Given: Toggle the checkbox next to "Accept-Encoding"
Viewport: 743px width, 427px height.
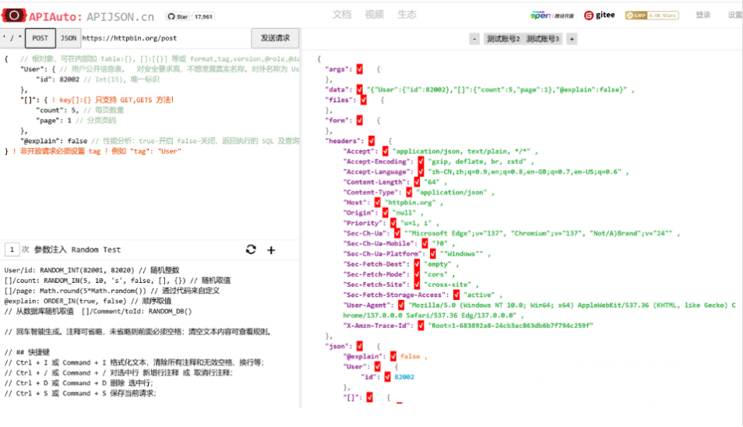Looking at the screenshot, I should (421, 161).
